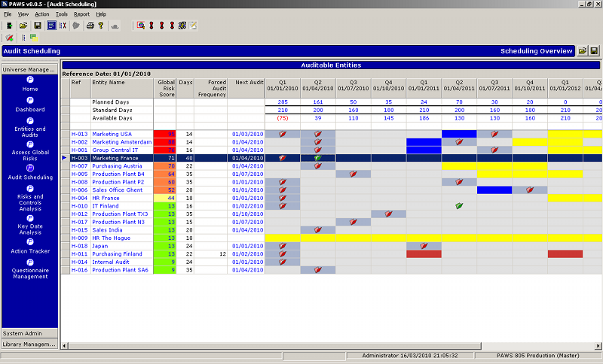
Task: Click the Action Tracker sidebar icon
Action: pos(30,242)
